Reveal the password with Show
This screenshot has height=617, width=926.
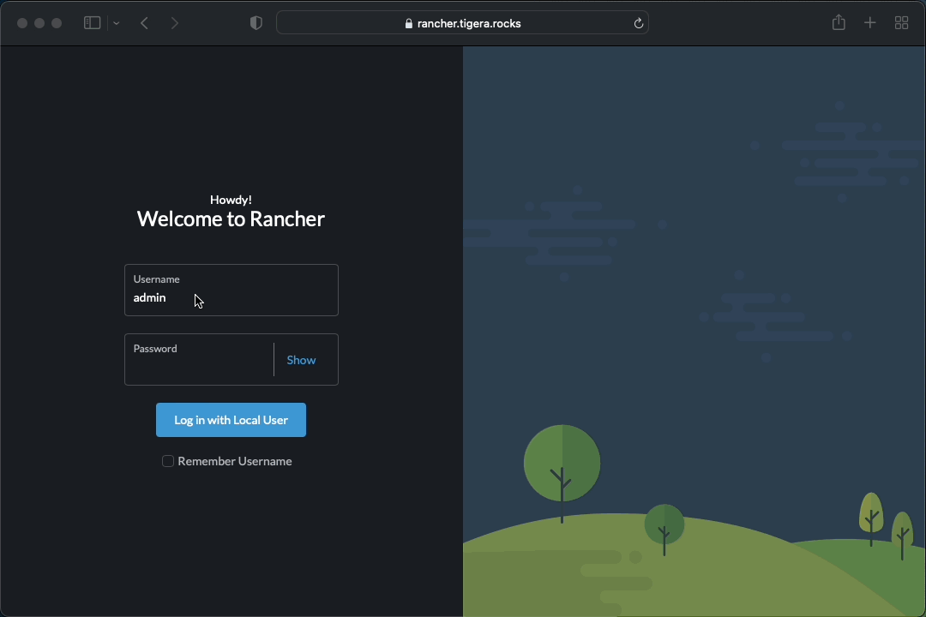(x=301, y=360)
